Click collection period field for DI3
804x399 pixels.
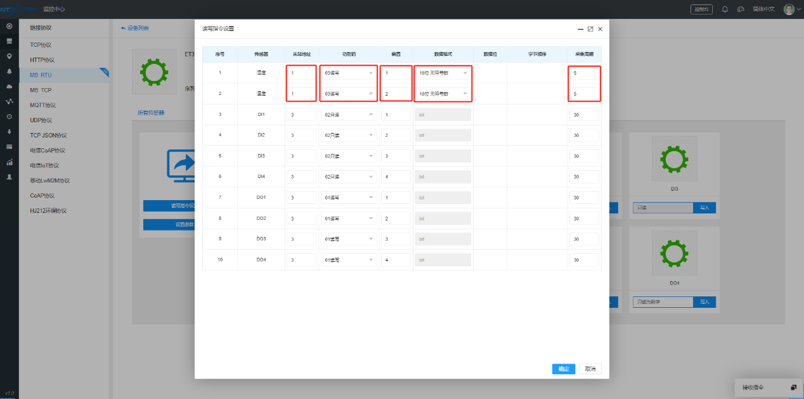click(583, 156)
